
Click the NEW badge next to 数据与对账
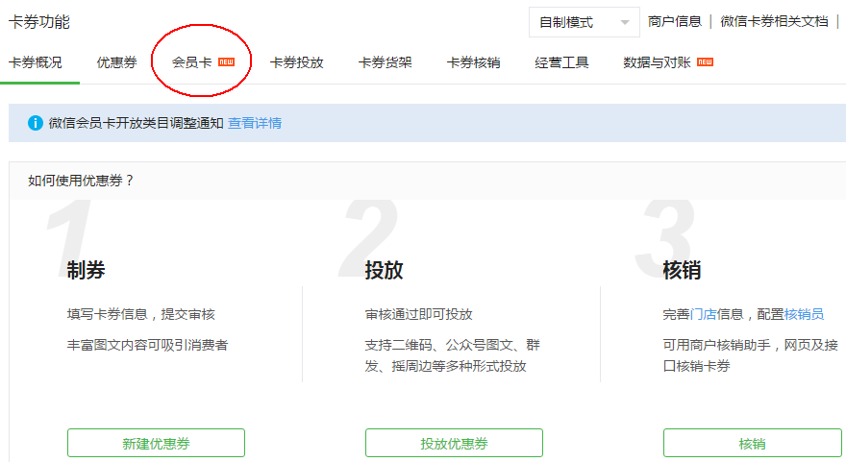tap(705, 62)
